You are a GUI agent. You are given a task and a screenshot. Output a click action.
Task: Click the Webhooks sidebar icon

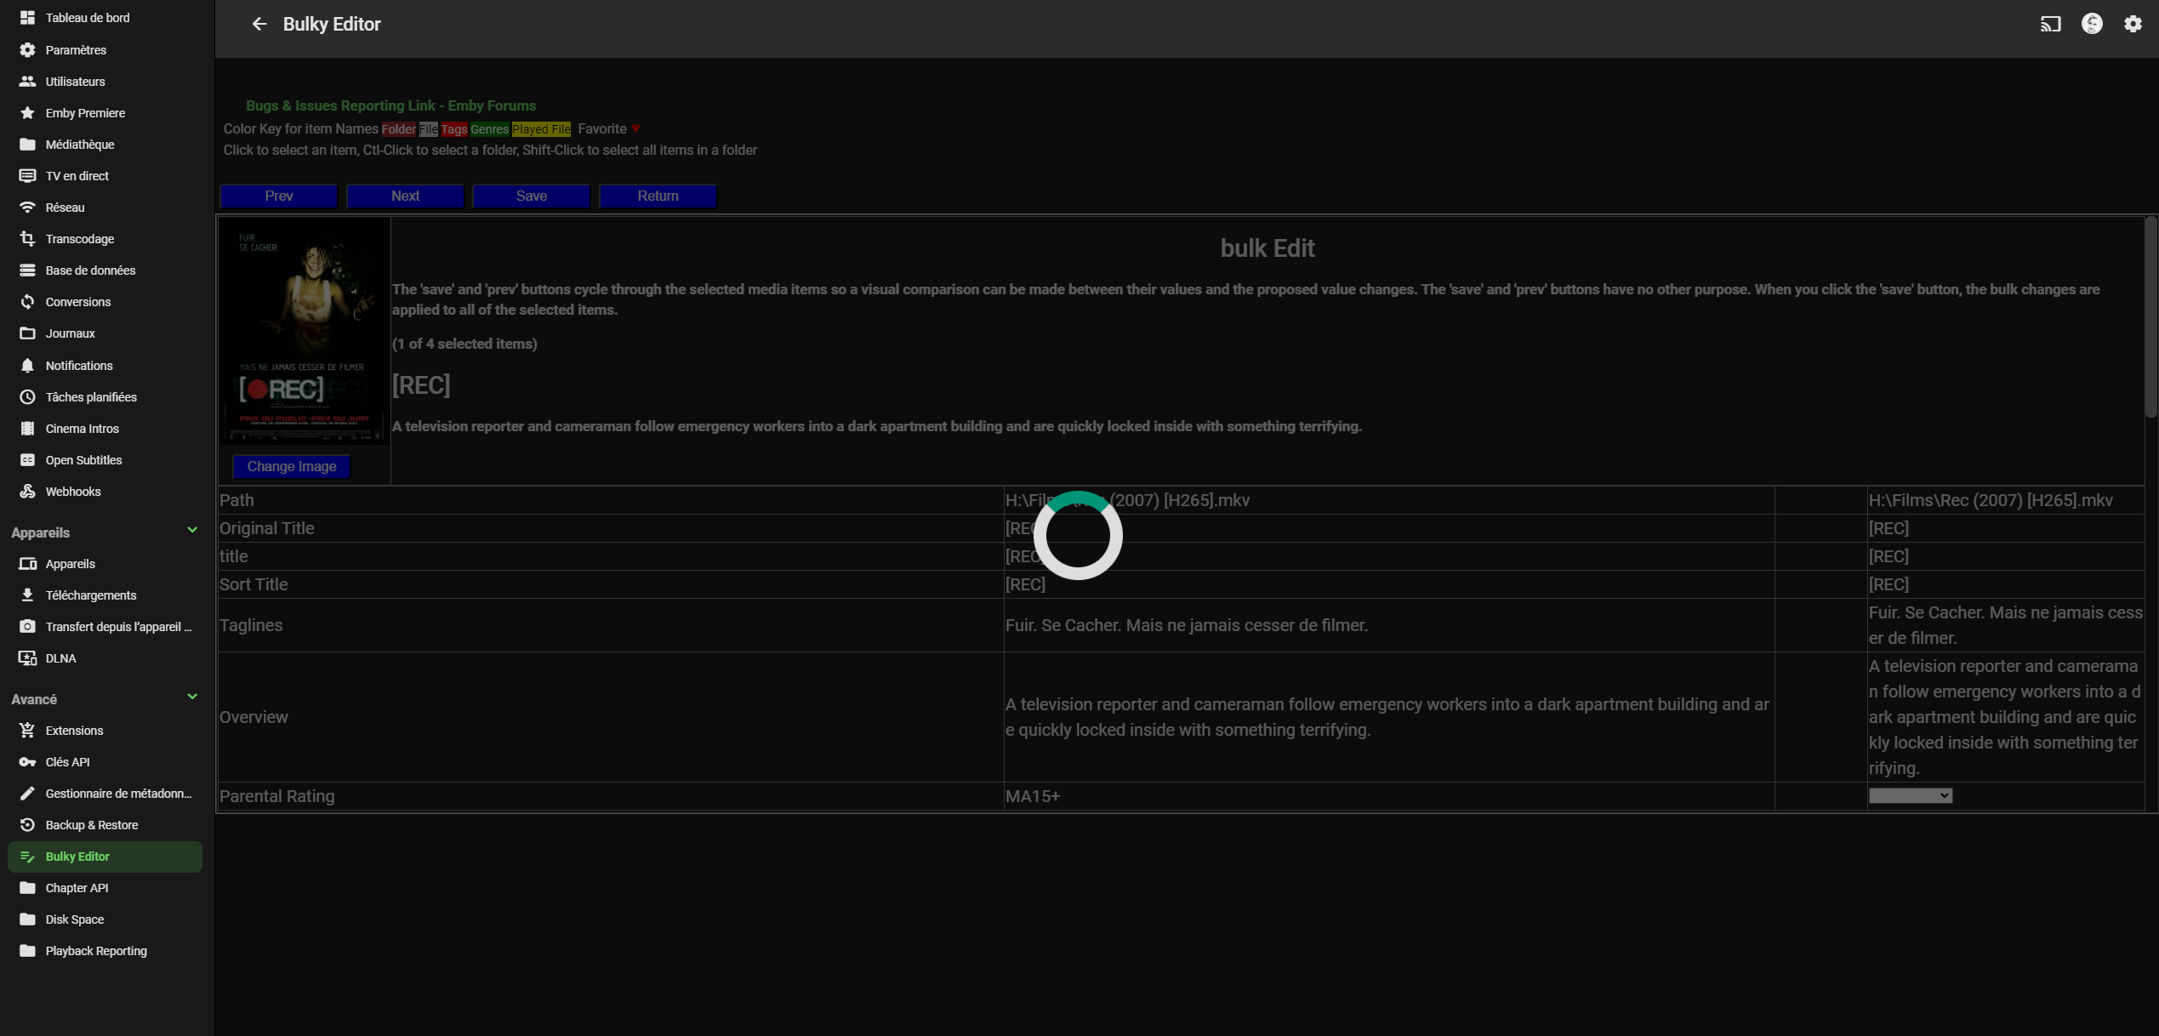click(x=28, y=492)
